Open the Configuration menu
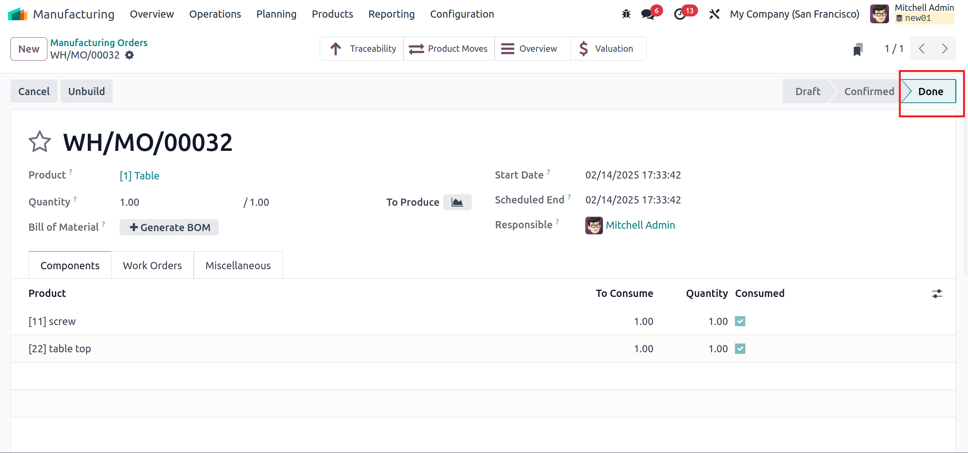Screen dimensions: 968x453 [x=462, y=14]
